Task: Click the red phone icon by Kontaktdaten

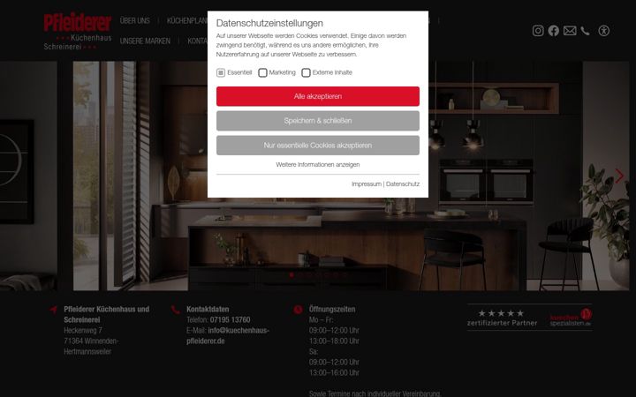Action: 175,310
